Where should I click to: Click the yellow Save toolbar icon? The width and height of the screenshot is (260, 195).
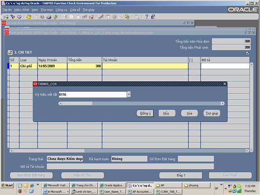point(29,17)
